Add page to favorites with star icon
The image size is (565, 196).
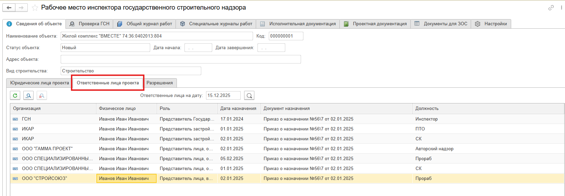point(35,8)
